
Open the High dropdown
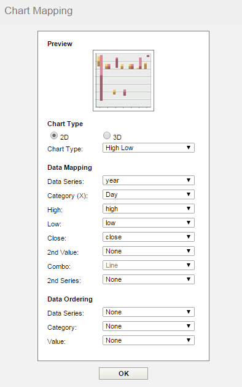[149, 209]
